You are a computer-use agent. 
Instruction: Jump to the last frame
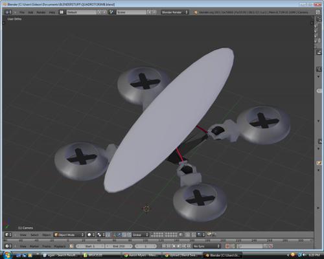[189, 246]
